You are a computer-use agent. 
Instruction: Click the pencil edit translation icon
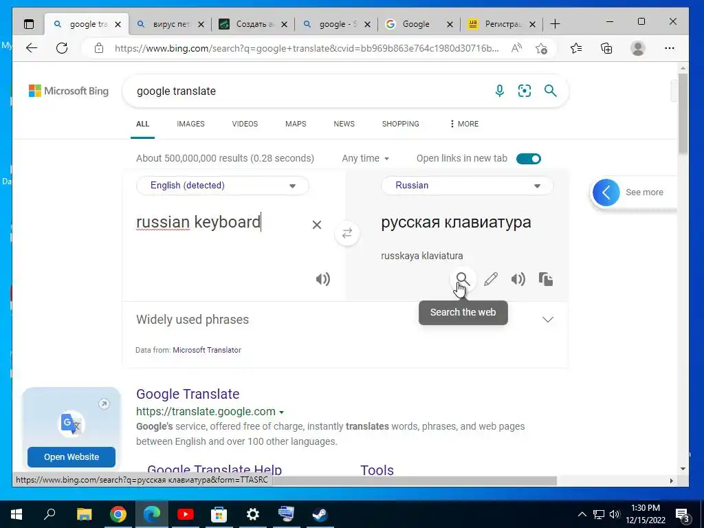[x=491, y=279]
